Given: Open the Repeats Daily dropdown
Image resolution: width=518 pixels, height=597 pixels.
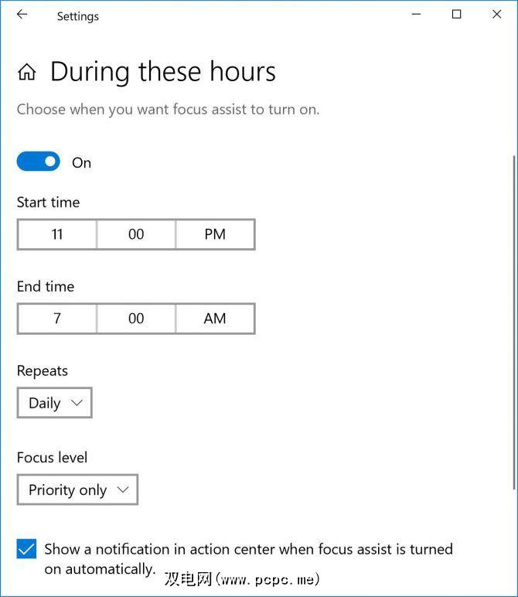Looking at the screenshot, I should click(x=54, y=403).
